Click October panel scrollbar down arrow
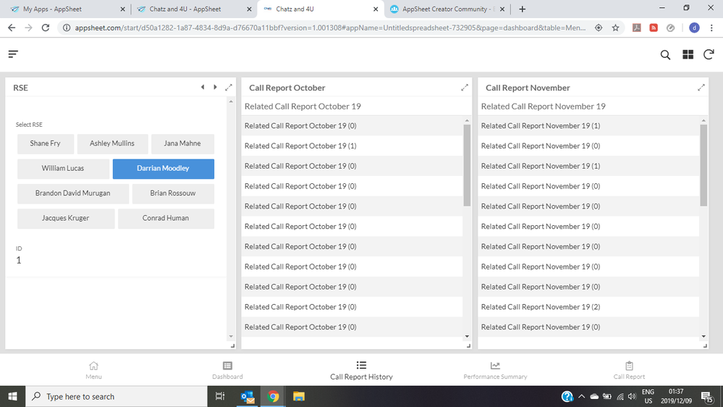Viewport: 723px width, 407px height. (x=467, y=337)
